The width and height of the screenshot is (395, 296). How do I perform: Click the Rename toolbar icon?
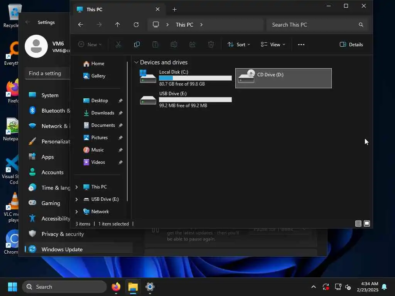[174, 45]
